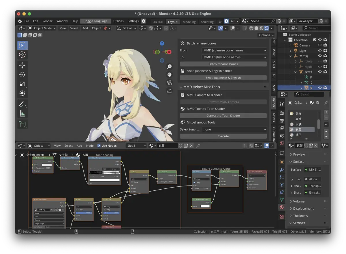
Task: Click the zoom view magnifier icon
Action: click(170, 66)
